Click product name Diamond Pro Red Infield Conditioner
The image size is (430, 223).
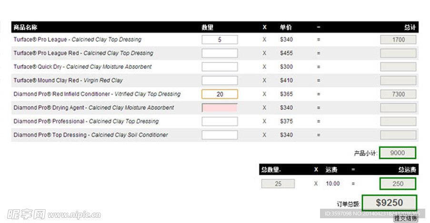coord(97,94)
